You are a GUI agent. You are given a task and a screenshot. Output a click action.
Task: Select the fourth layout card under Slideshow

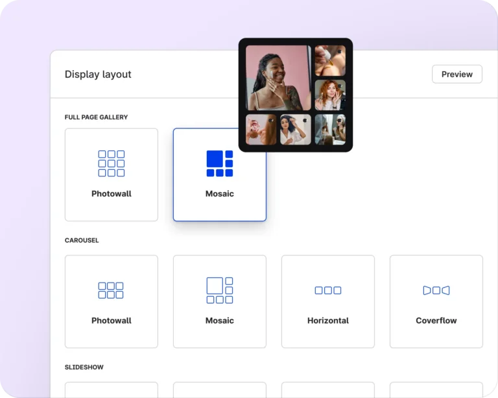tap(436, 390)
